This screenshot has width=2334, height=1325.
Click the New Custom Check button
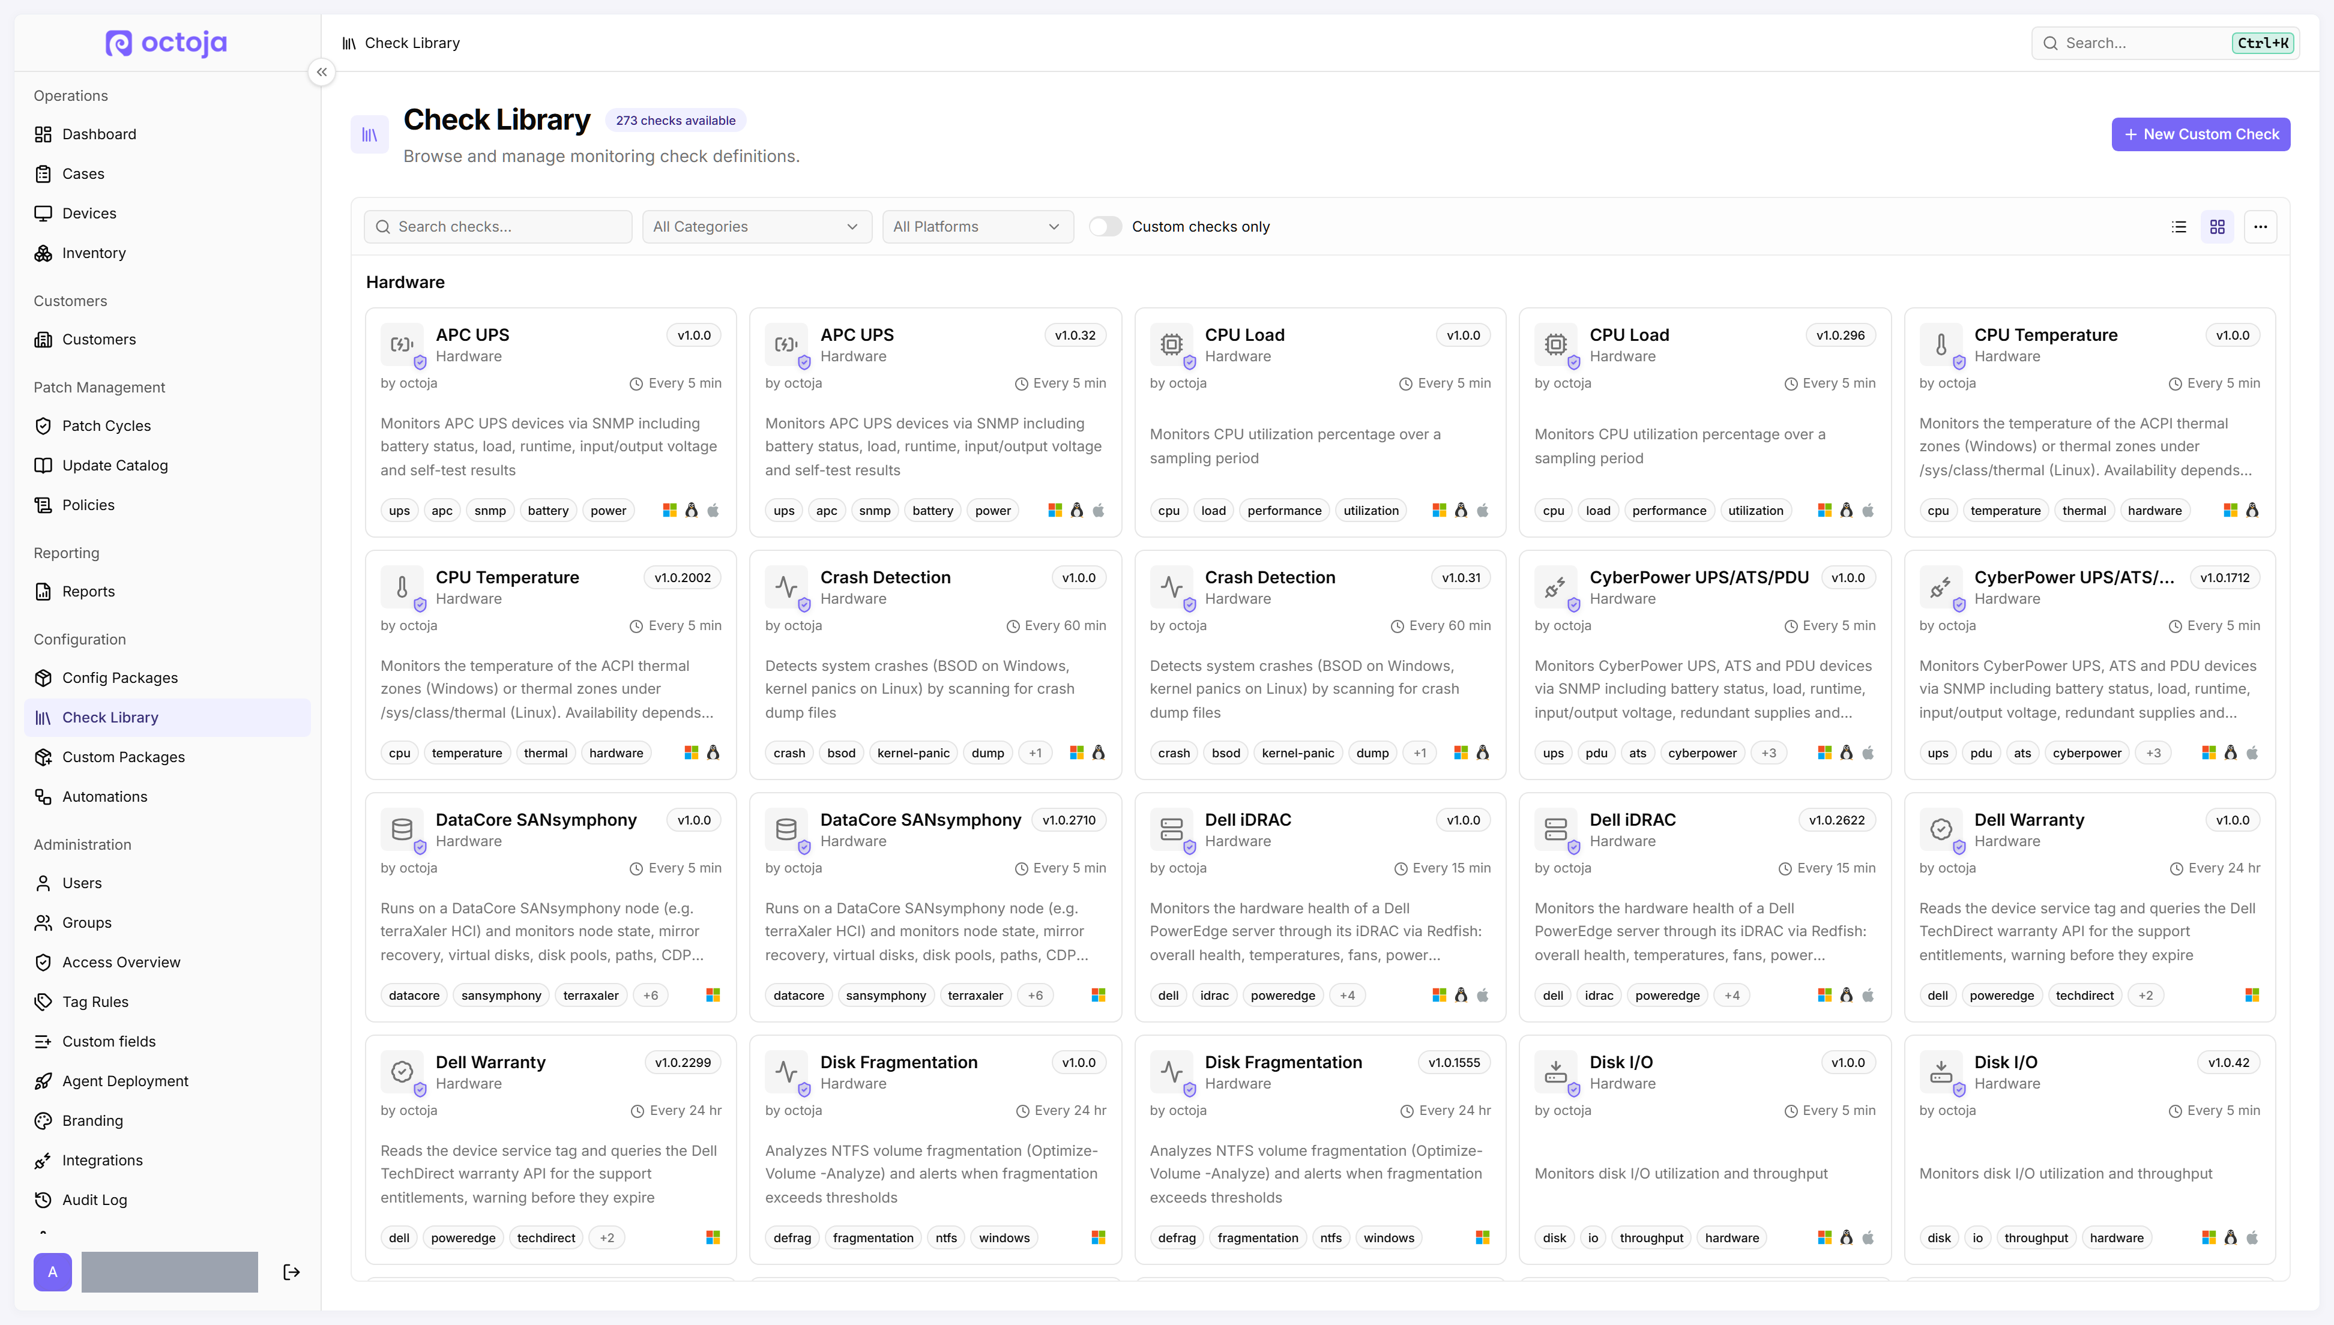(2201, 134)
